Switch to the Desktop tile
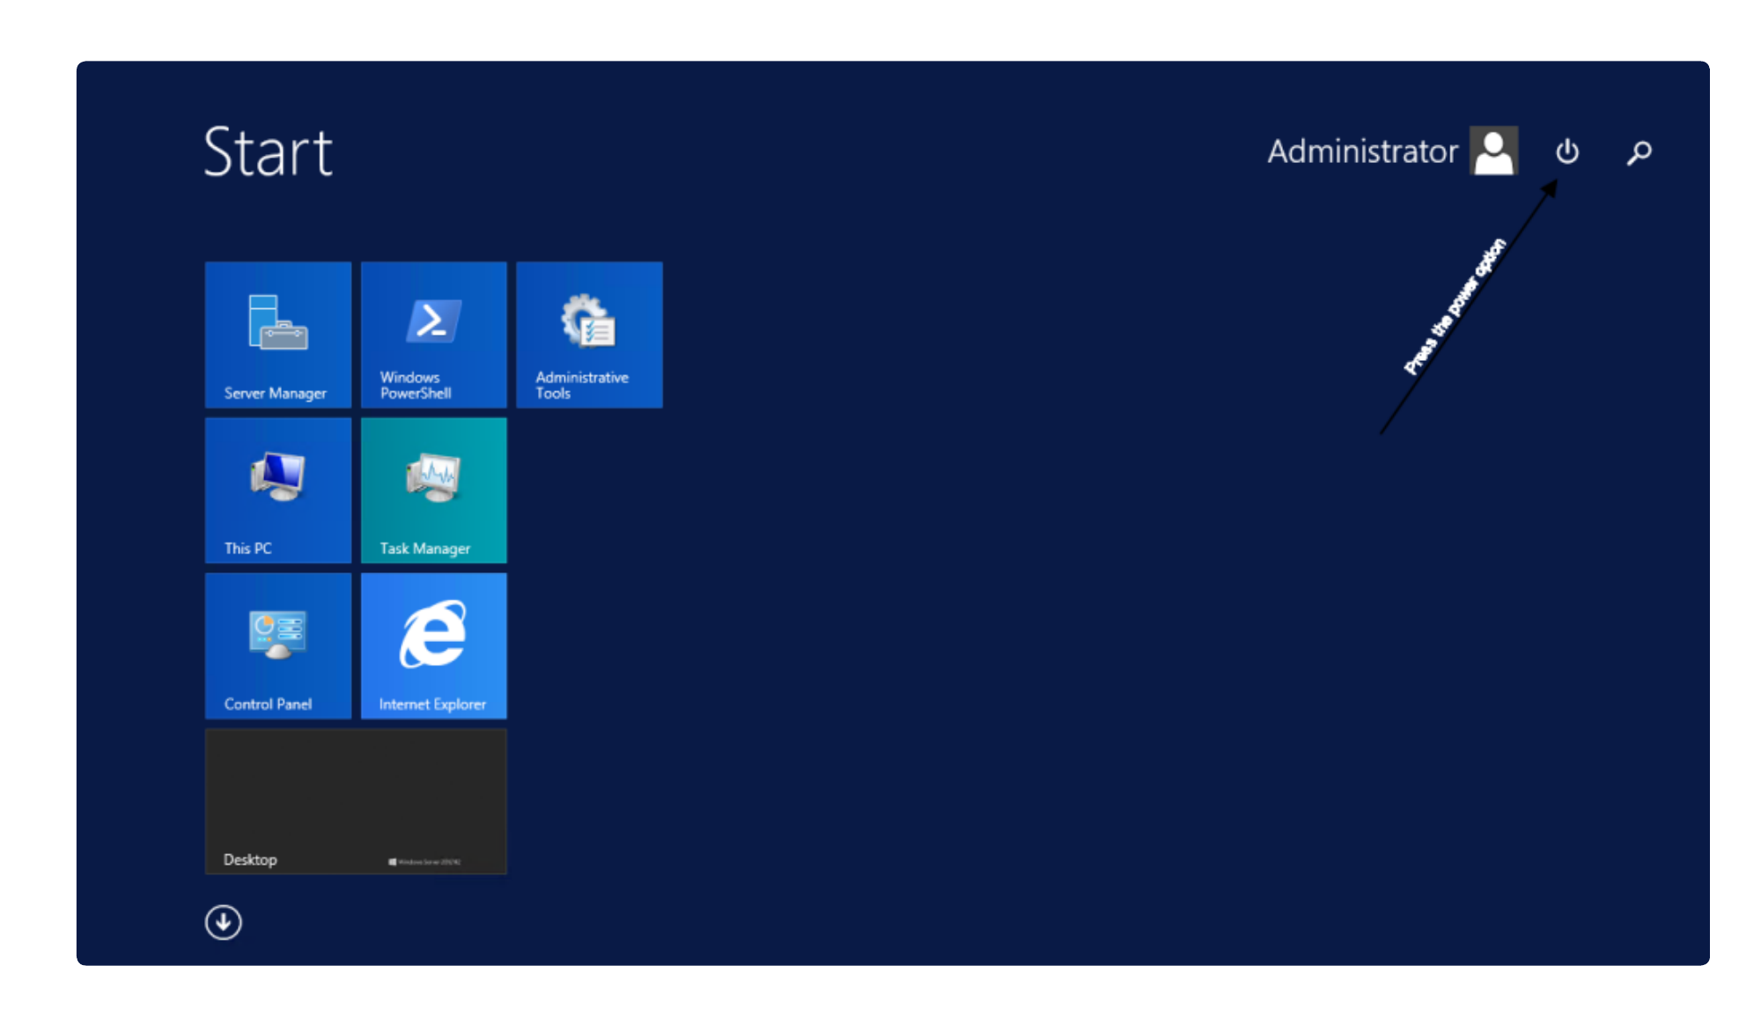Viewport: 1761px width, 1032px height. (356, 801)
